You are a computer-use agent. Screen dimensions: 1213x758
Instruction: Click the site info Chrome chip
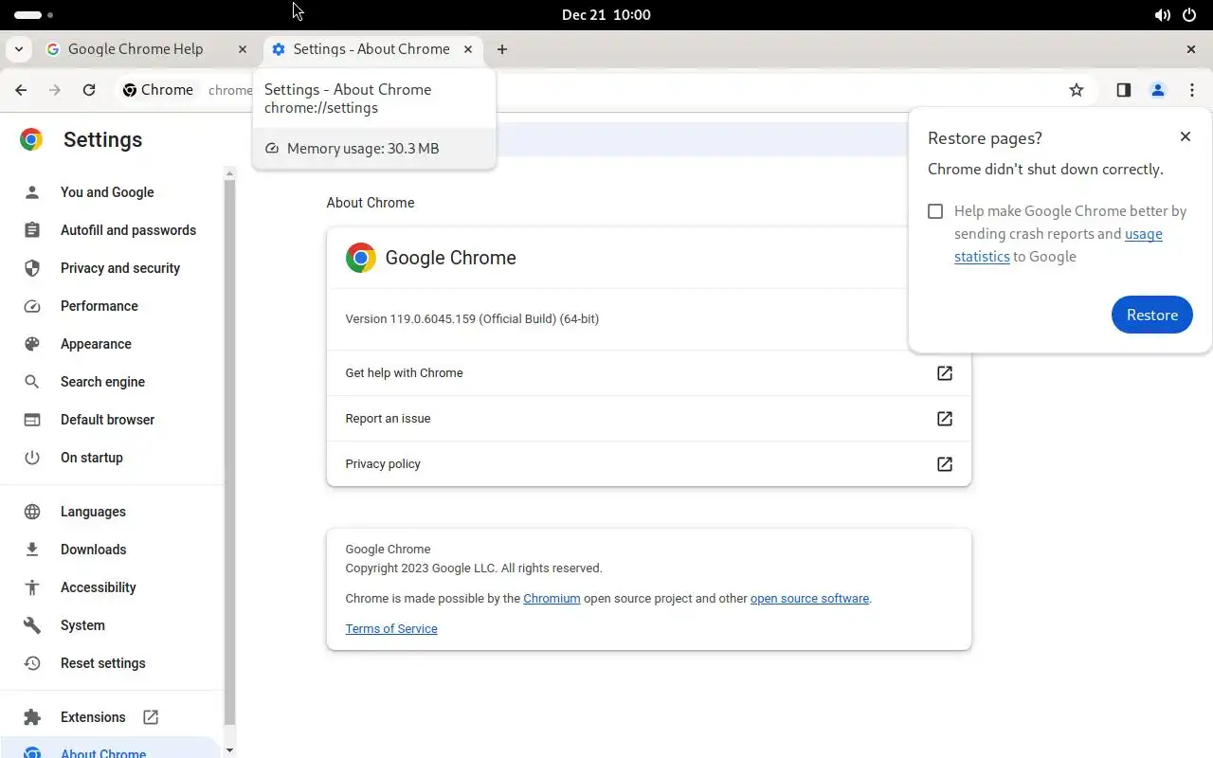[158, 90]
